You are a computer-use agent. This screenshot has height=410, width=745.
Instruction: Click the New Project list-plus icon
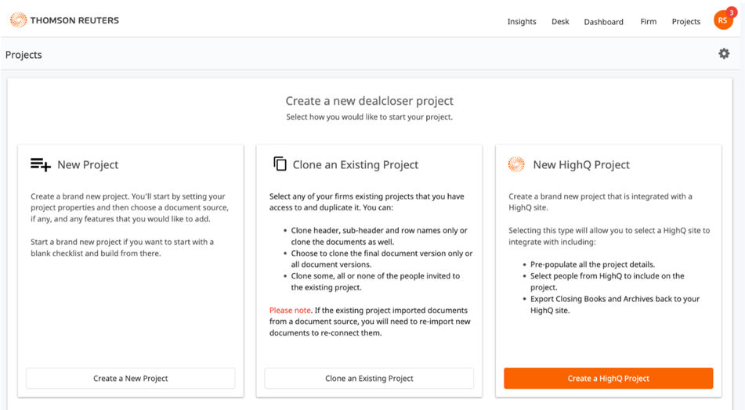click(41, 164)
